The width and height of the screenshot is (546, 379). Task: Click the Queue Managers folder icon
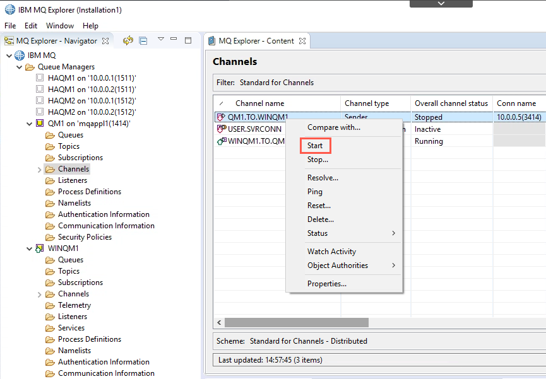click(x=30, y=67)
